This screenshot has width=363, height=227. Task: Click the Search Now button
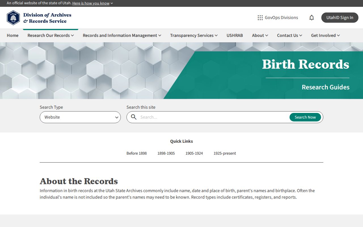305,117
